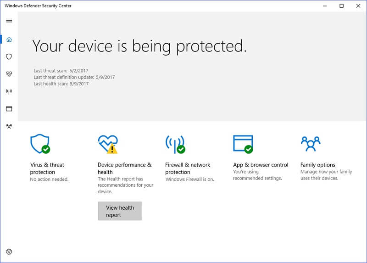Click the large family people icon

(x=311, y=144)
